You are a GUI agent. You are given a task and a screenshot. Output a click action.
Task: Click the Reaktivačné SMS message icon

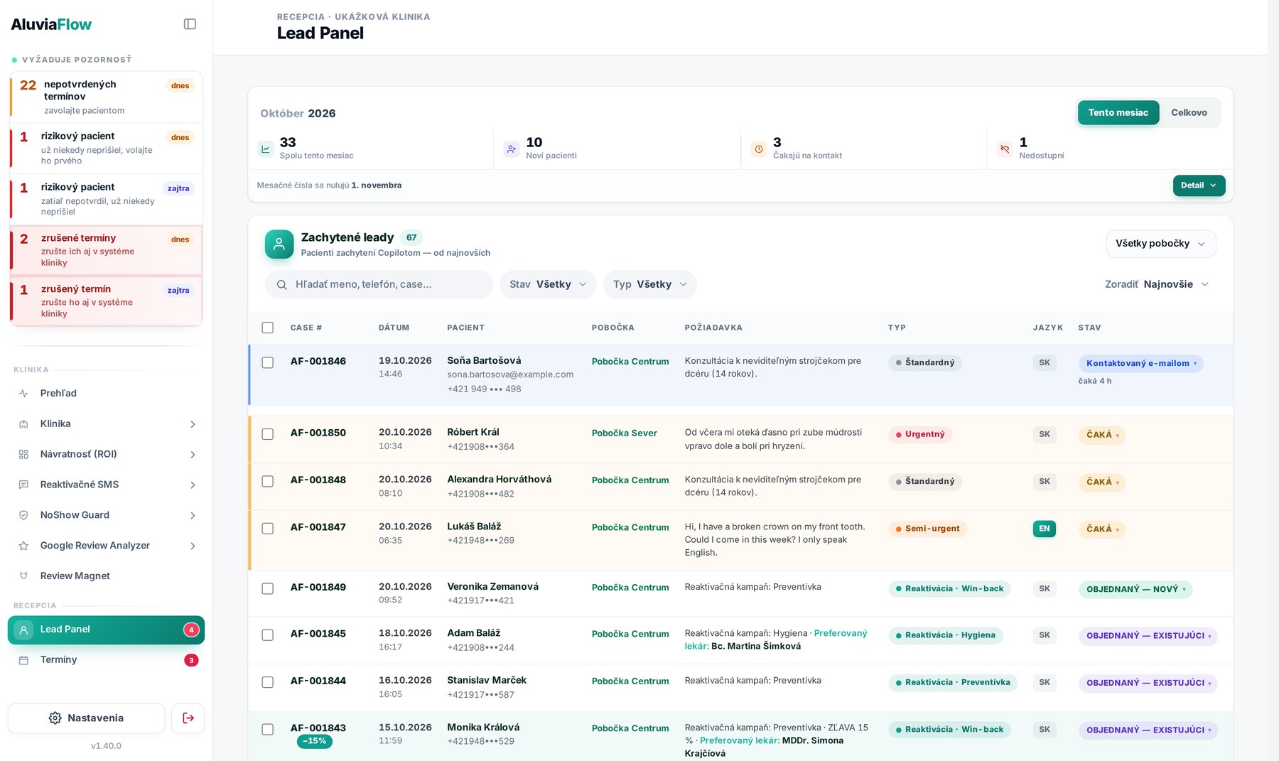[x=23, y=485]
